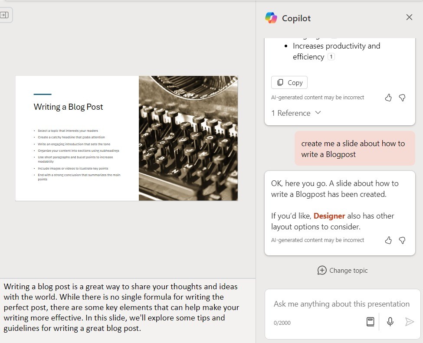This screenshot has height=343, width=423.
Task: Focus the 'Ask me anything' input field
Action: tap(341, 304)
